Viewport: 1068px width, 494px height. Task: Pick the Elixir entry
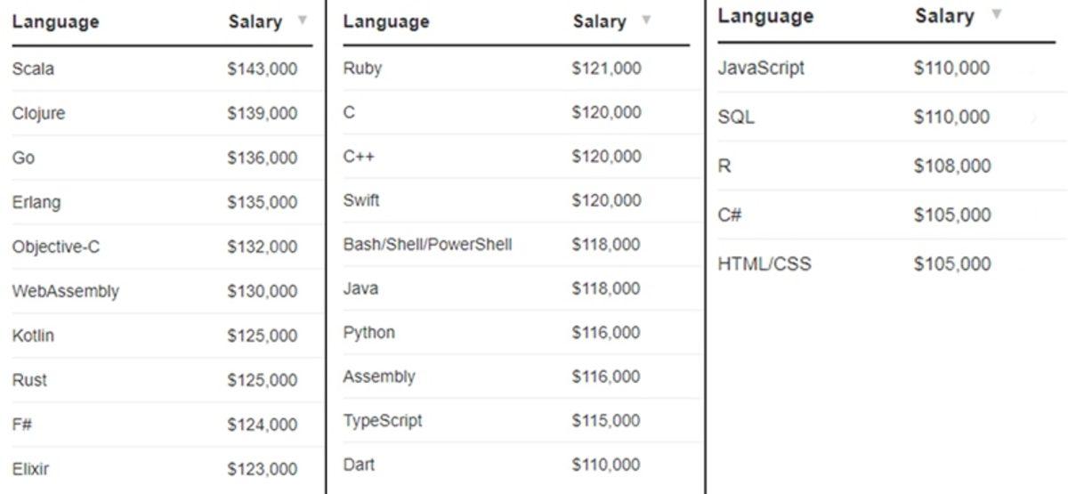point(31,469)
